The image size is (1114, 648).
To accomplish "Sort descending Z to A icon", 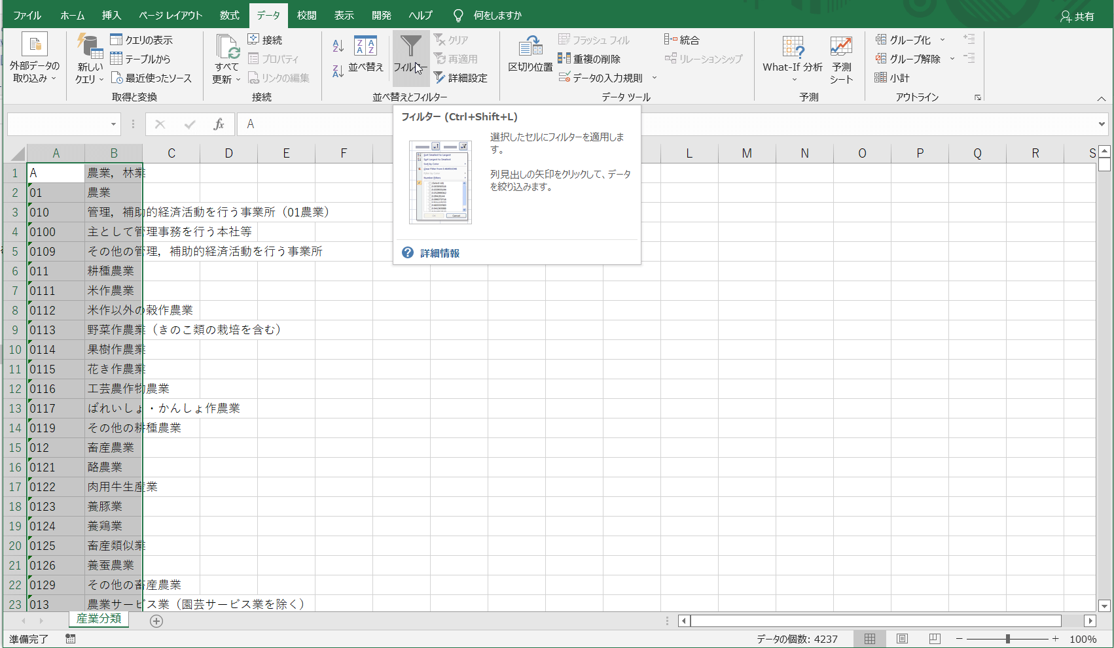I will click(338, 71).
